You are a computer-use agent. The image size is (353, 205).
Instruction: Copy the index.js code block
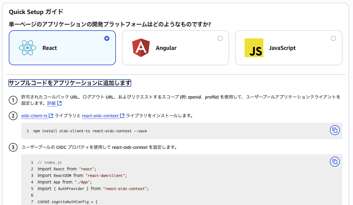pyautogui.click(x=335, y=162)
